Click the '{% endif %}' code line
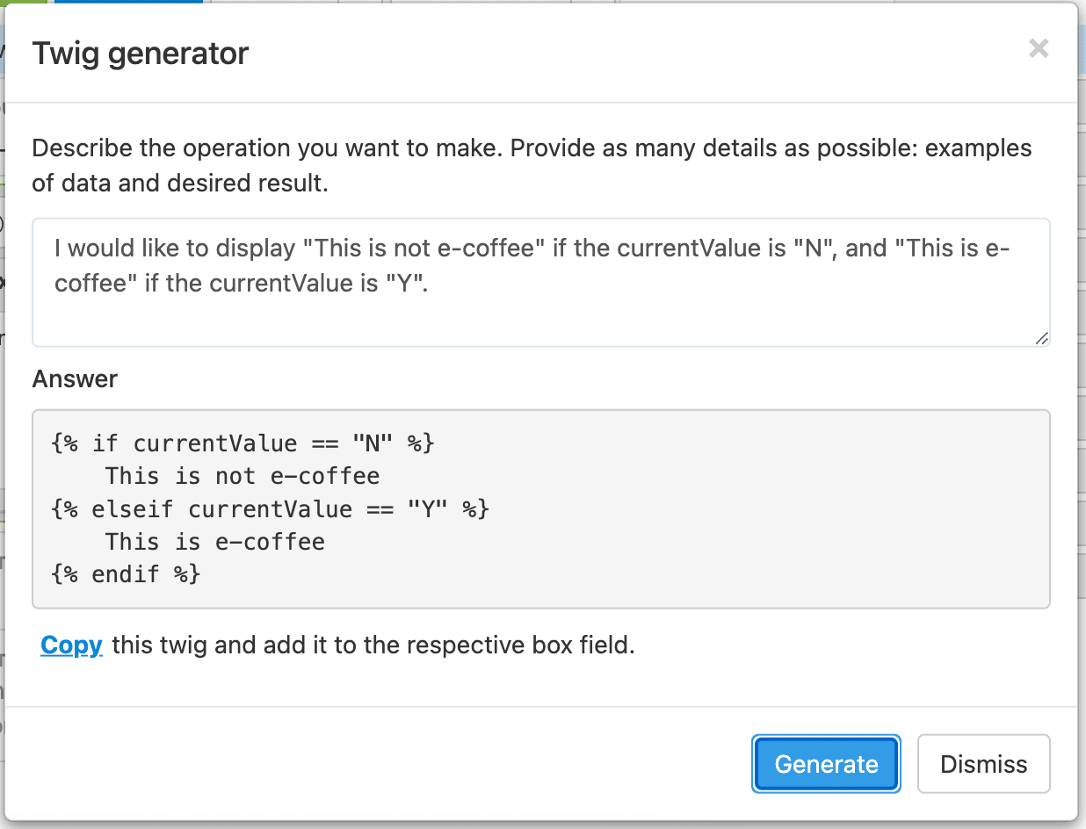1086x829 pixels. click(127, 575)
